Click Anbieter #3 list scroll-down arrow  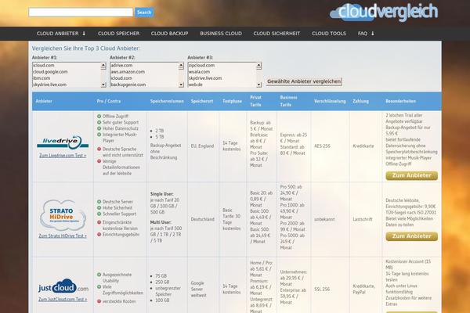pyautogui.click(x=259, y=85)
